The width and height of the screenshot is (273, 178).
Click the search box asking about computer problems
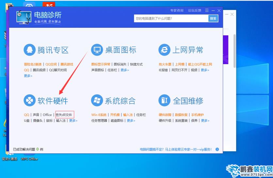point(171,19)
